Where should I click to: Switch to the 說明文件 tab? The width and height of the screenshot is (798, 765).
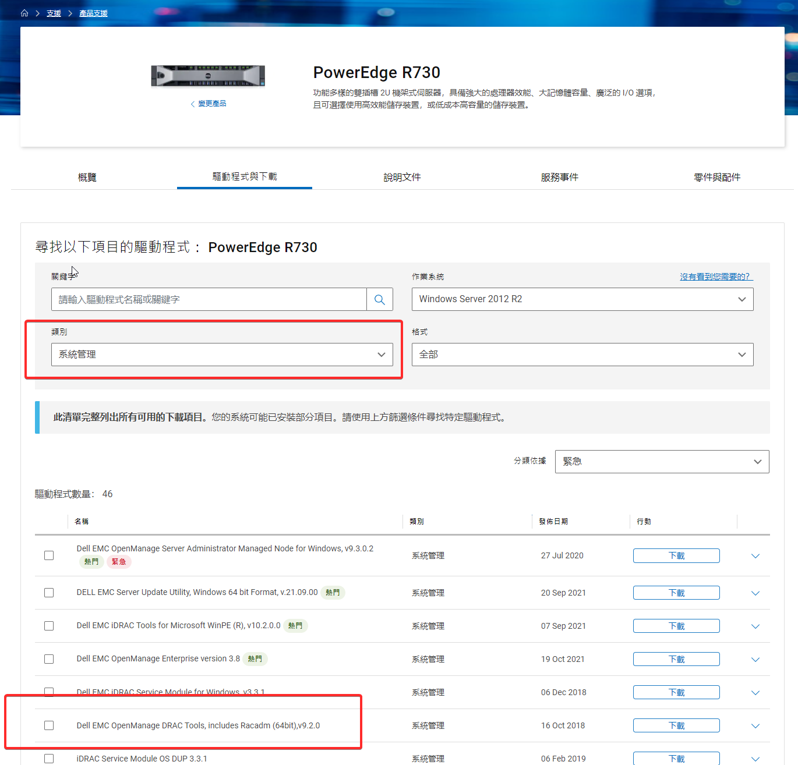point(402,177)
